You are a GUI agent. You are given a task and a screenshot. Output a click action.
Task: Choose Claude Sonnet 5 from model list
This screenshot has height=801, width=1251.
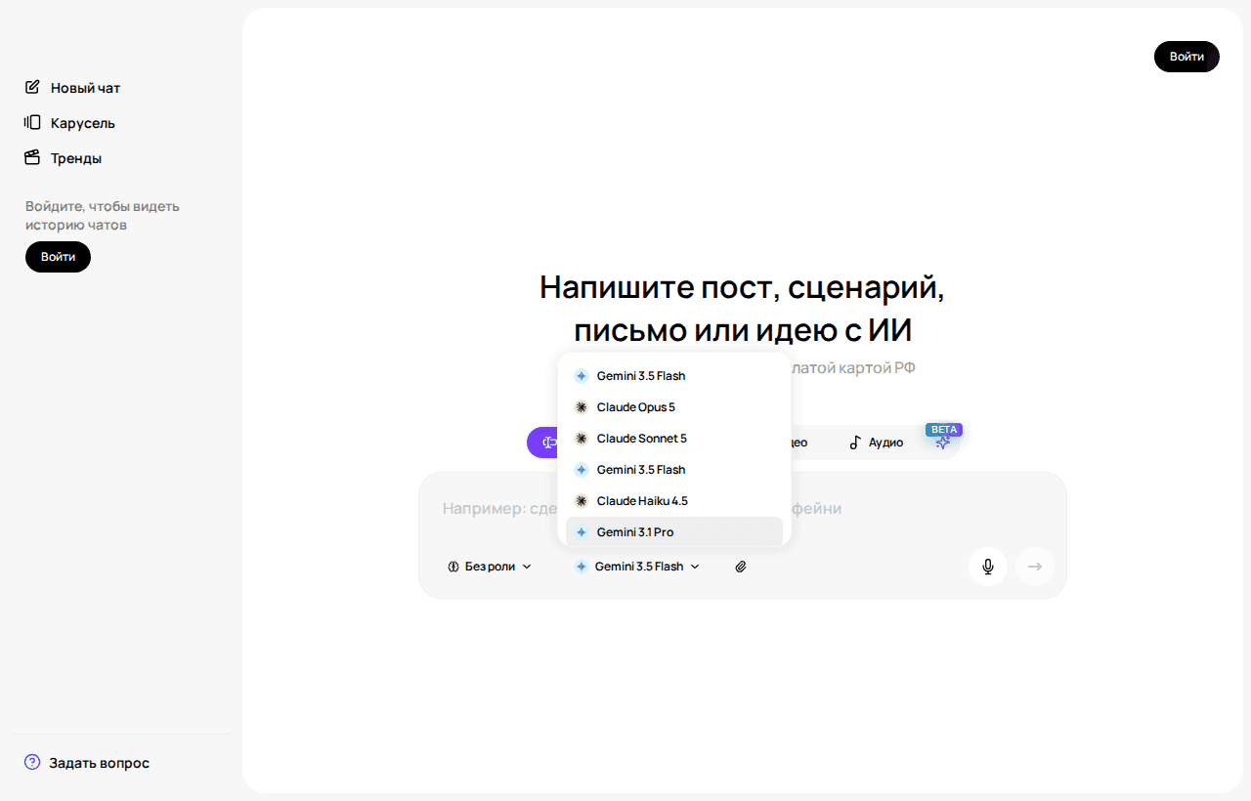coord(674,439)
